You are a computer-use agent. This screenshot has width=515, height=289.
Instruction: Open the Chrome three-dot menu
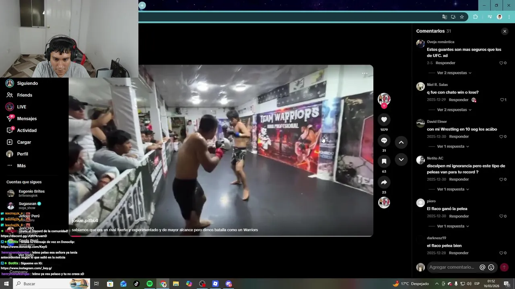(509, 17)
